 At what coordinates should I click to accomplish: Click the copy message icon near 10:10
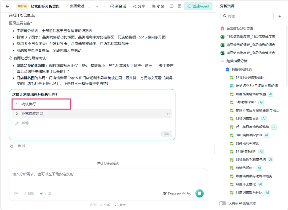11,146
